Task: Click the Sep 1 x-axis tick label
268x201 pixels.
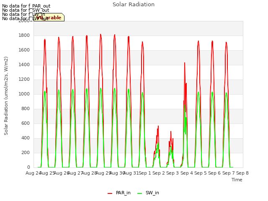Action: point(145,173)
